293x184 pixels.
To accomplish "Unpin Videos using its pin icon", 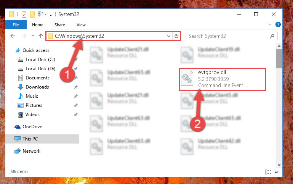I will point(75,115).
